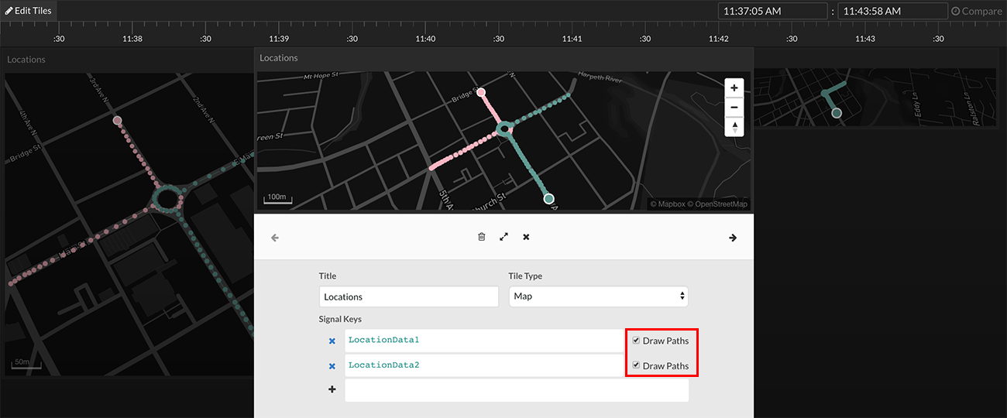Click the start time field 11:37:05 AM
This screenshot has width=1007, height=418.
772,11
